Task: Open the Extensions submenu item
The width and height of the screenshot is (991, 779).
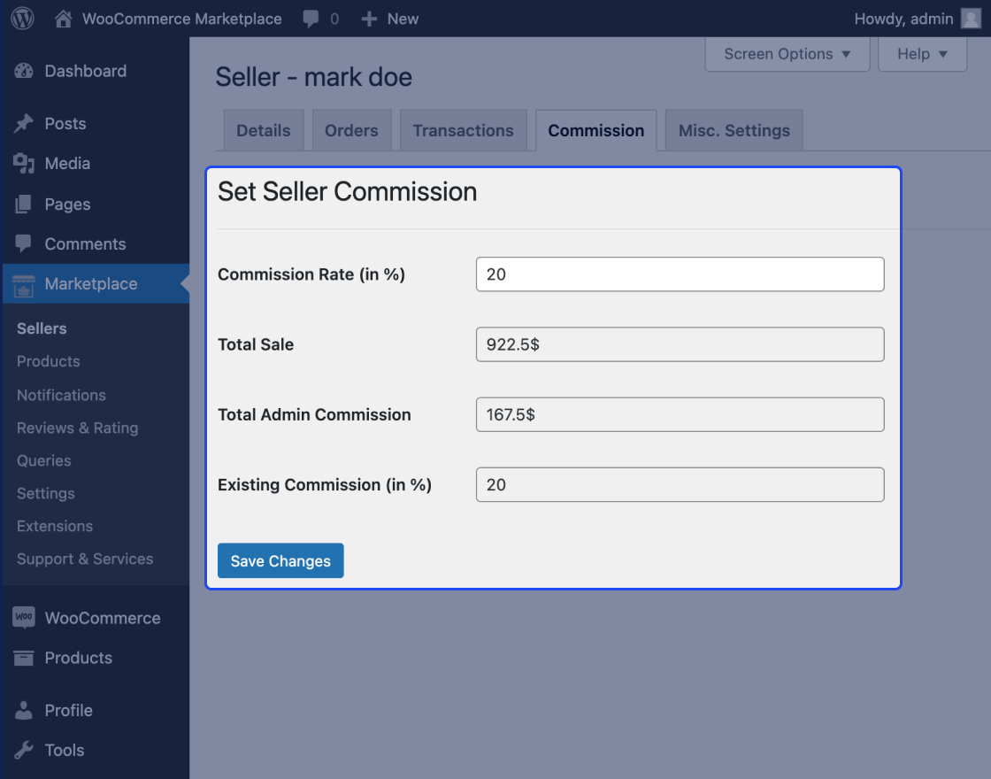Action: click(55, 526)
